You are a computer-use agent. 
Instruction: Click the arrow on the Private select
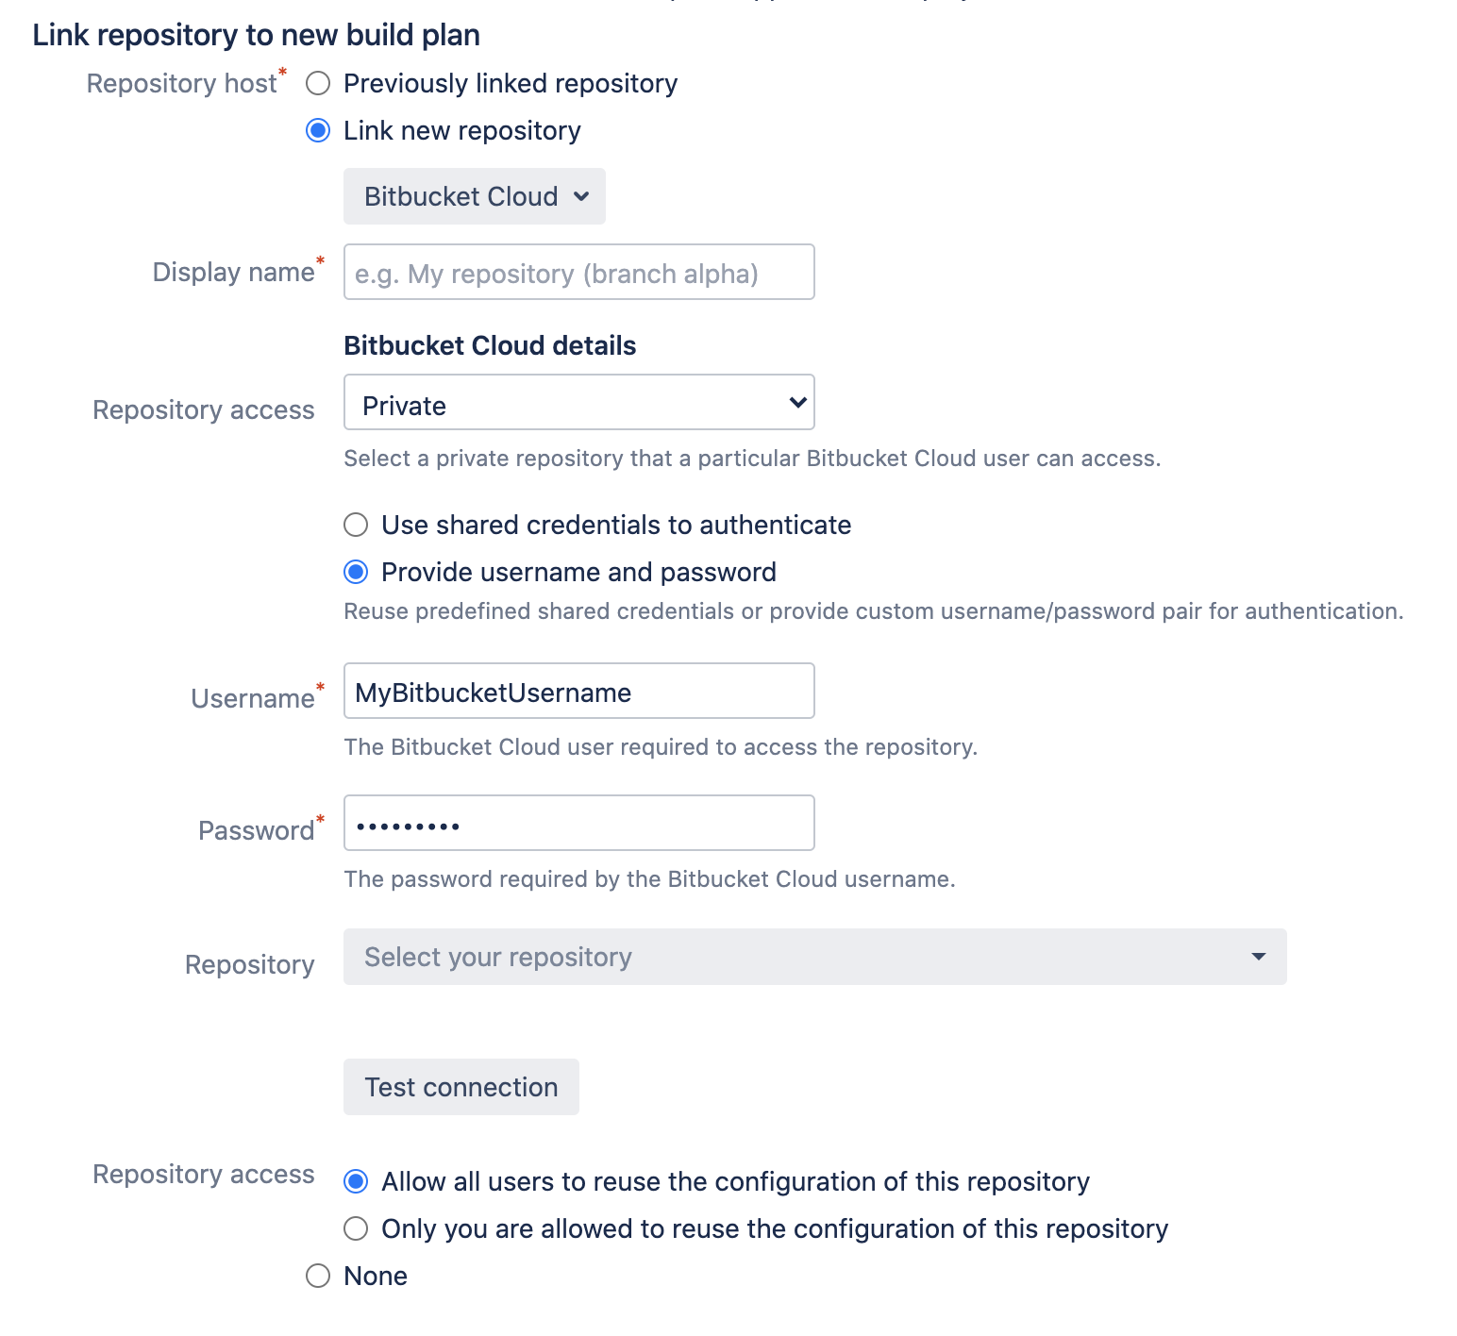pos(797,403)
